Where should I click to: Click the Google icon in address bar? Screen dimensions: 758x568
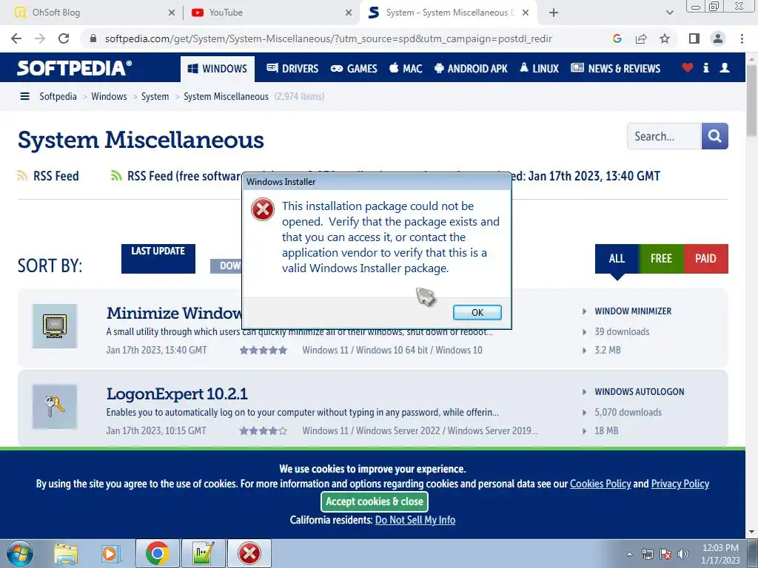[x=617, y=38]
